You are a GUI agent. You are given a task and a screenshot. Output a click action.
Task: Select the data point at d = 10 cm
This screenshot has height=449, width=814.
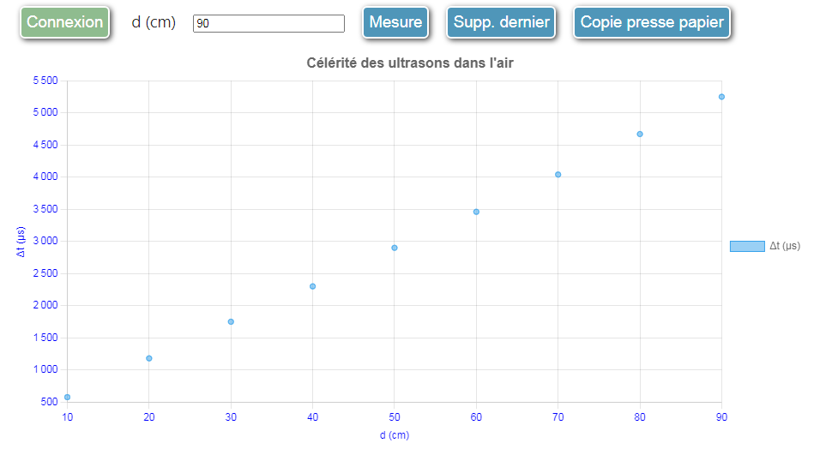[67, 397]
